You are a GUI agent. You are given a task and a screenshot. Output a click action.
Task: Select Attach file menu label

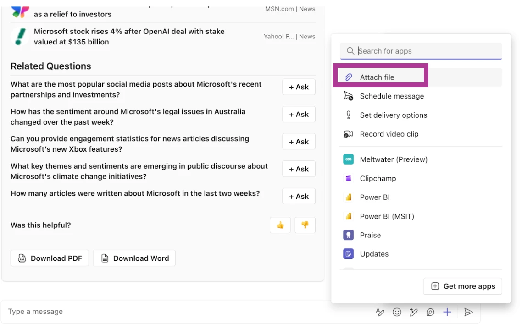pyautogui.click(x=377, y=77)
